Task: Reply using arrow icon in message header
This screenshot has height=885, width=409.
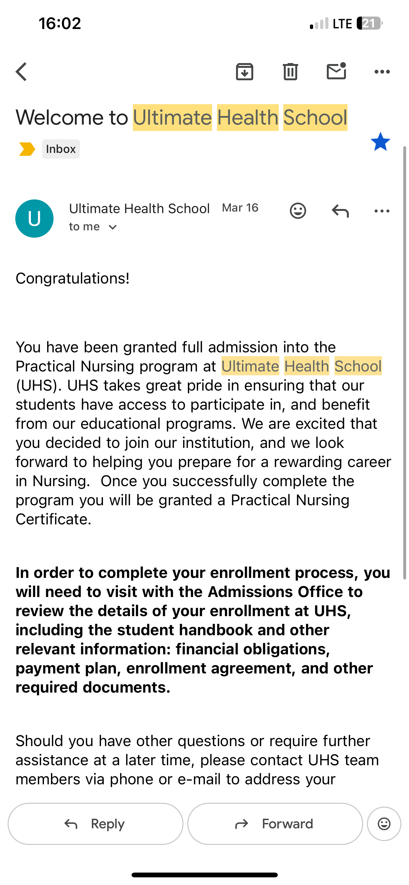Action: coord(340,211)
